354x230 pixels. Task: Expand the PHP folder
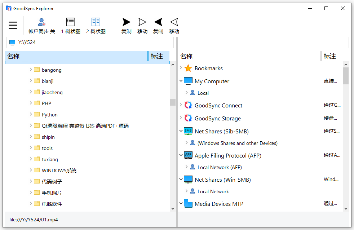31,103
